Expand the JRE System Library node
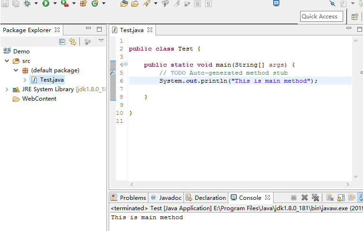Image resolution: width=363 pixels, height=231 pixels. click(x=6, y=89)
